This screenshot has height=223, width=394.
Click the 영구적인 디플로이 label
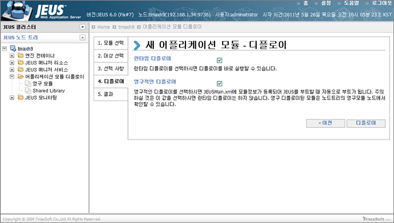(155, 81)
